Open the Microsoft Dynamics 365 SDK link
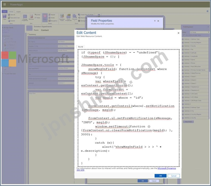211x186 pixels. point(167,168)
